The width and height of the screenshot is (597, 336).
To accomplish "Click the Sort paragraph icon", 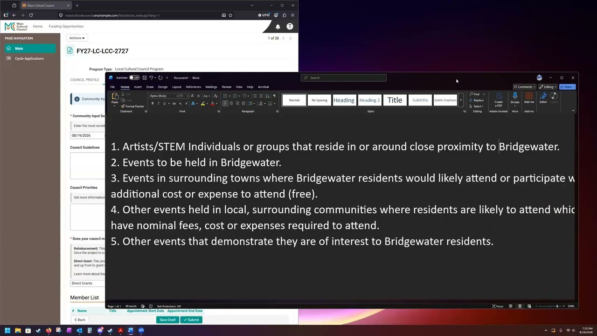I will tap(267, 96).
